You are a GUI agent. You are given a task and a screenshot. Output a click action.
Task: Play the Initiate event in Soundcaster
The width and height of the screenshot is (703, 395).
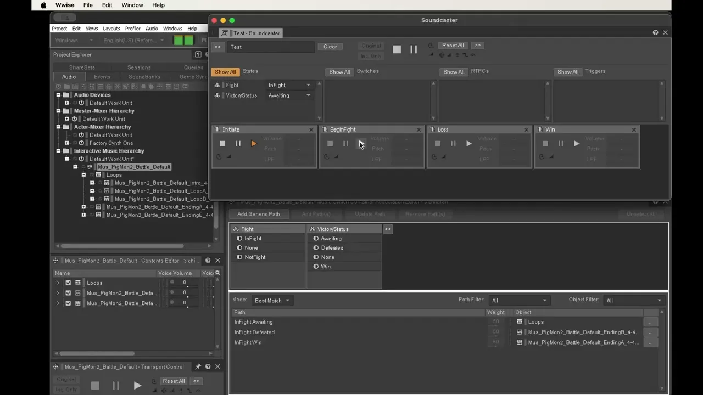[x=253, y=144]
